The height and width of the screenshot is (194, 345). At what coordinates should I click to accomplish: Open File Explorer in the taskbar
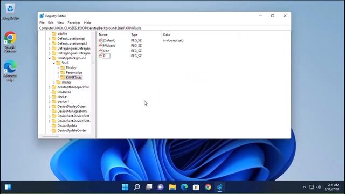172,187
